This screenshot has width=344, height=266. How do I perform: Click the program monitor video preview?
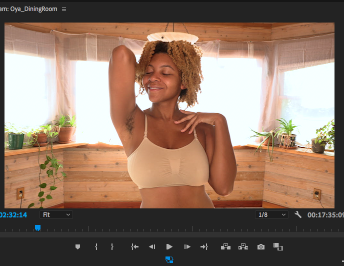pyautogui.click(x=169, y=115)
